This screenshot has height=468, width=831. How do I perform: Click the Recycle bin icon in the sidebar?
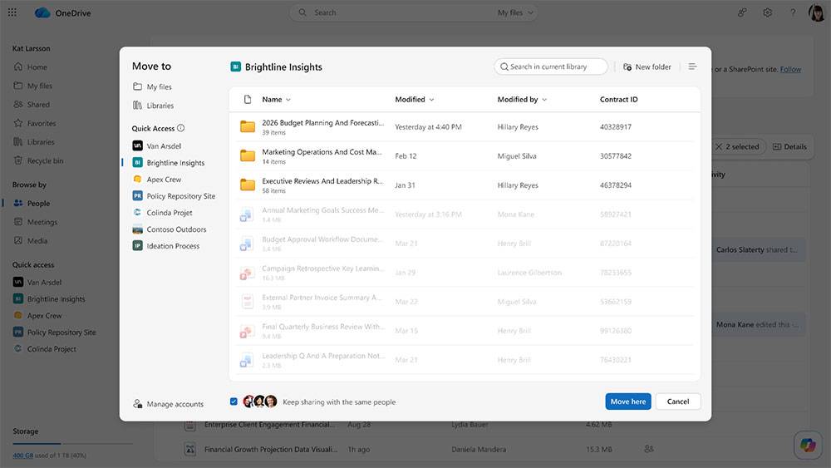(18, 160)
